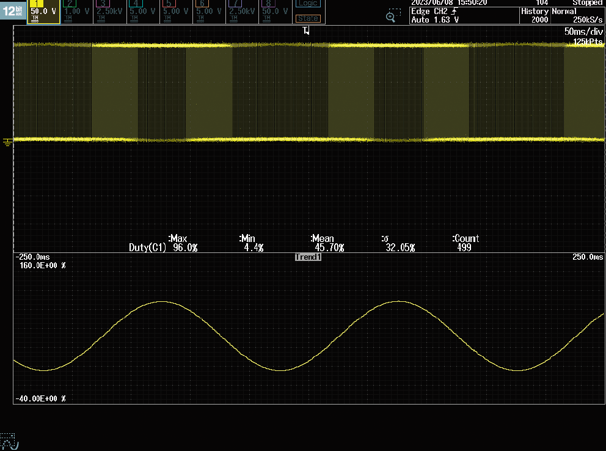
Task: Enable channel 4
Action: point(143,12)
